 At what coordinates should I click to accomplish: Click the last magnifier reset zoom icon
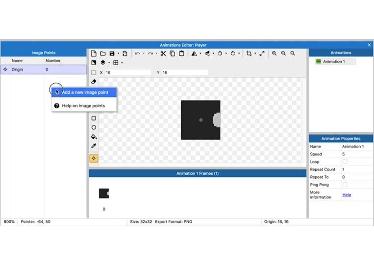[x=293, y=53]
